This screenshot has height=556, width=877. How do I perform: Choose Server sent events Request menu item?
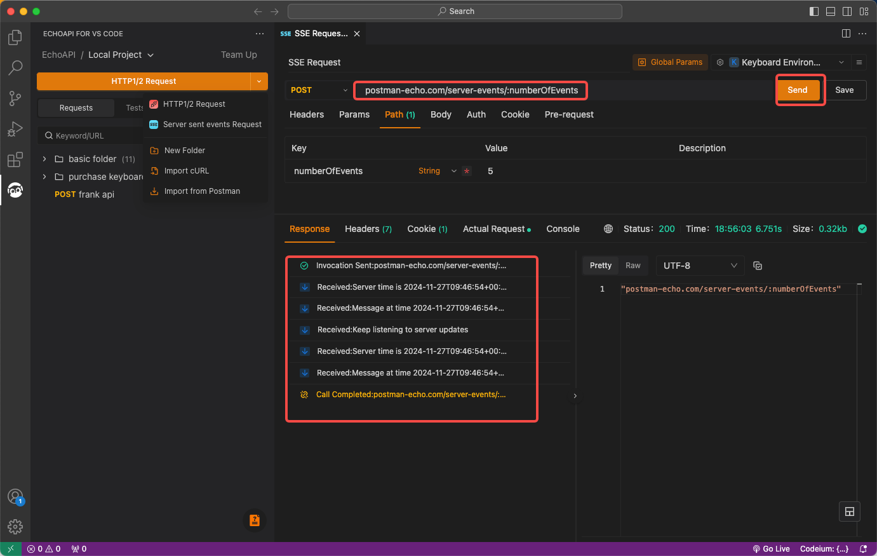tap(206, 125)
